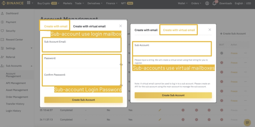Toggle visibility of the Password field
The width and height of the screenshot is (255, 127).
tap(121, 64)
